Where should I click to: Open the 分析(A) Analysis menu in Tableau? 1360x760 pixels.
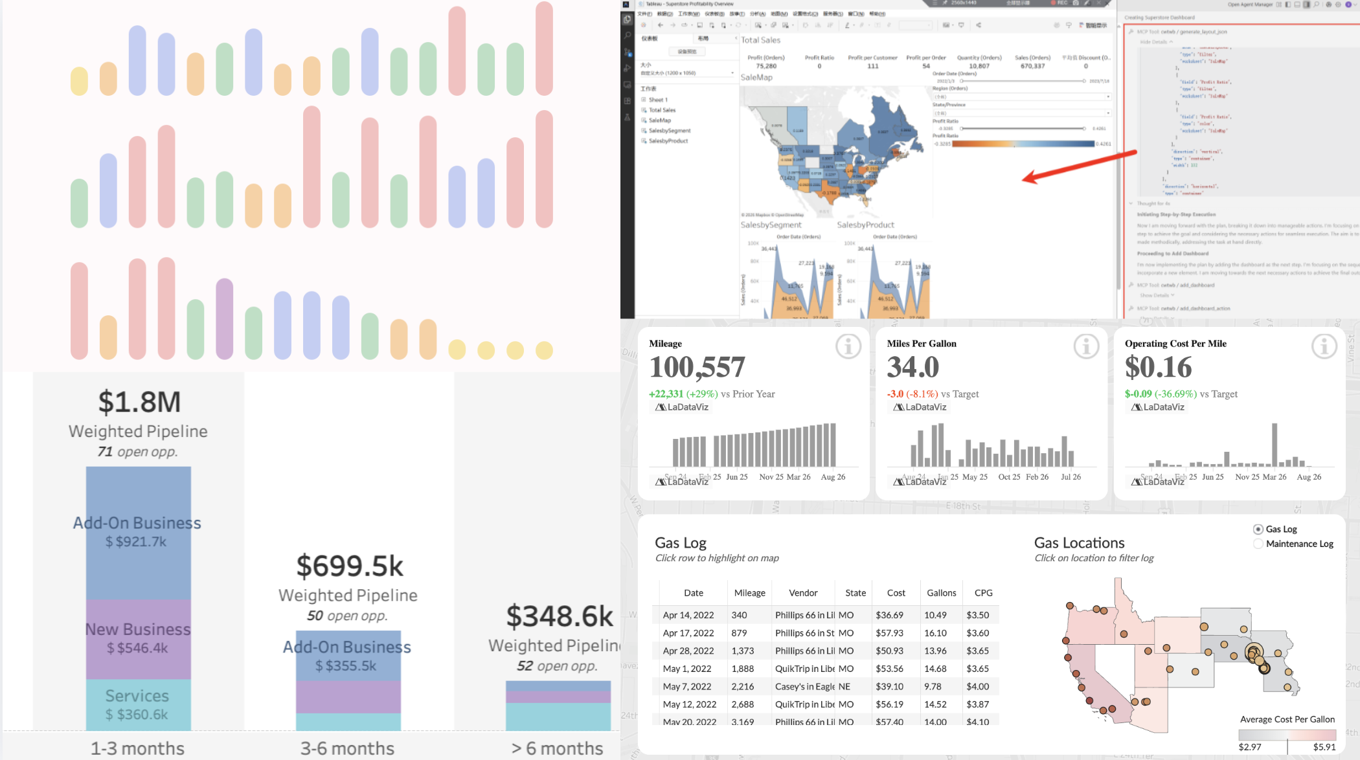[758, 14]
